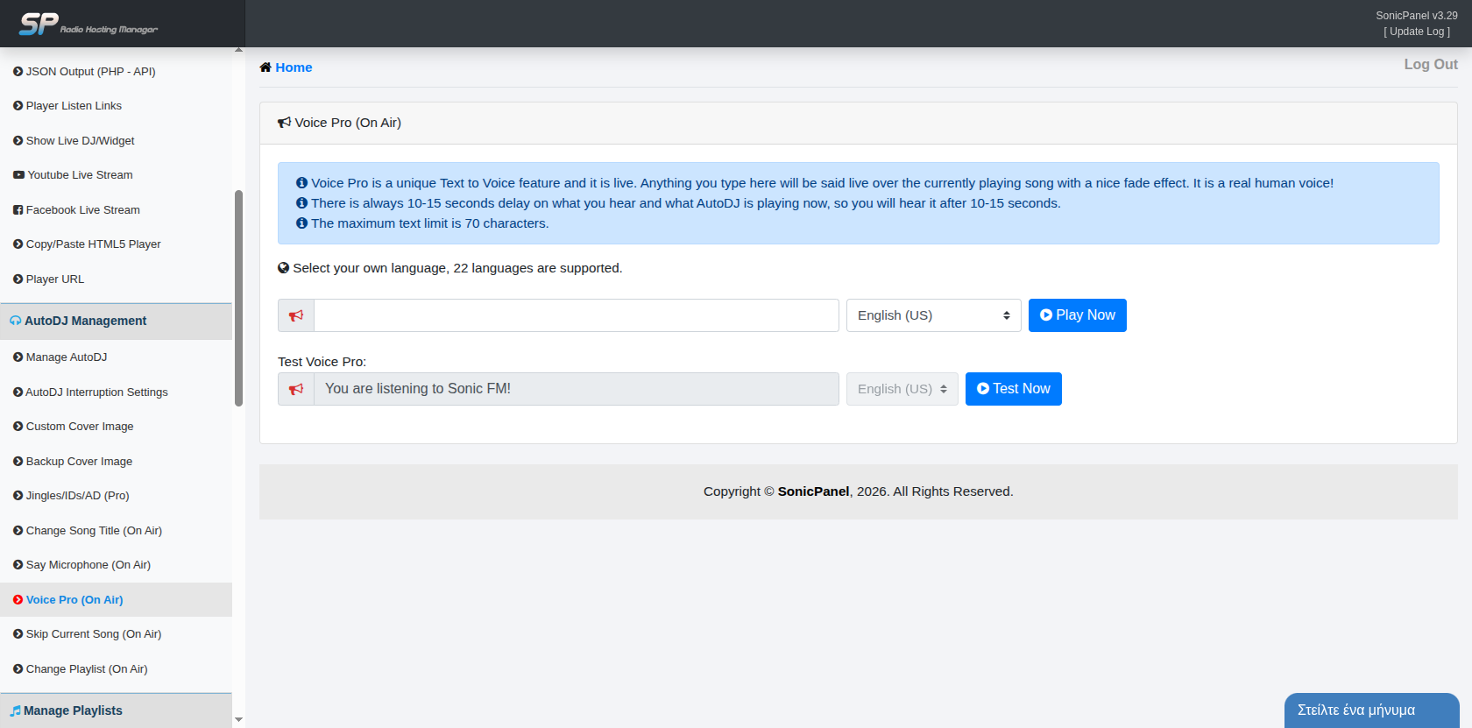Click the empty Voice Pro text input
Image resolution: width=1472 pixels, height=728 pixels.
(x=576, y=315)
